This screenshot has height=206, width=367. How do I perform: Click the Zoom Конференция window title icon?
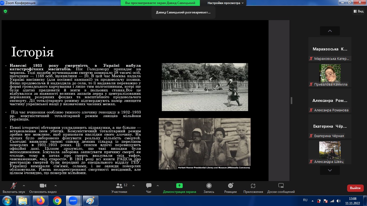(2, 3)
